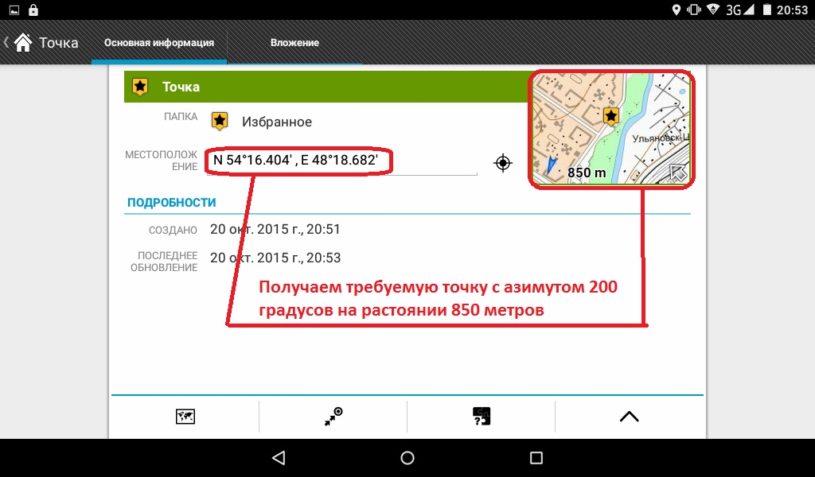Tap the Точка name in green header
815x477 pixels.
181,87
